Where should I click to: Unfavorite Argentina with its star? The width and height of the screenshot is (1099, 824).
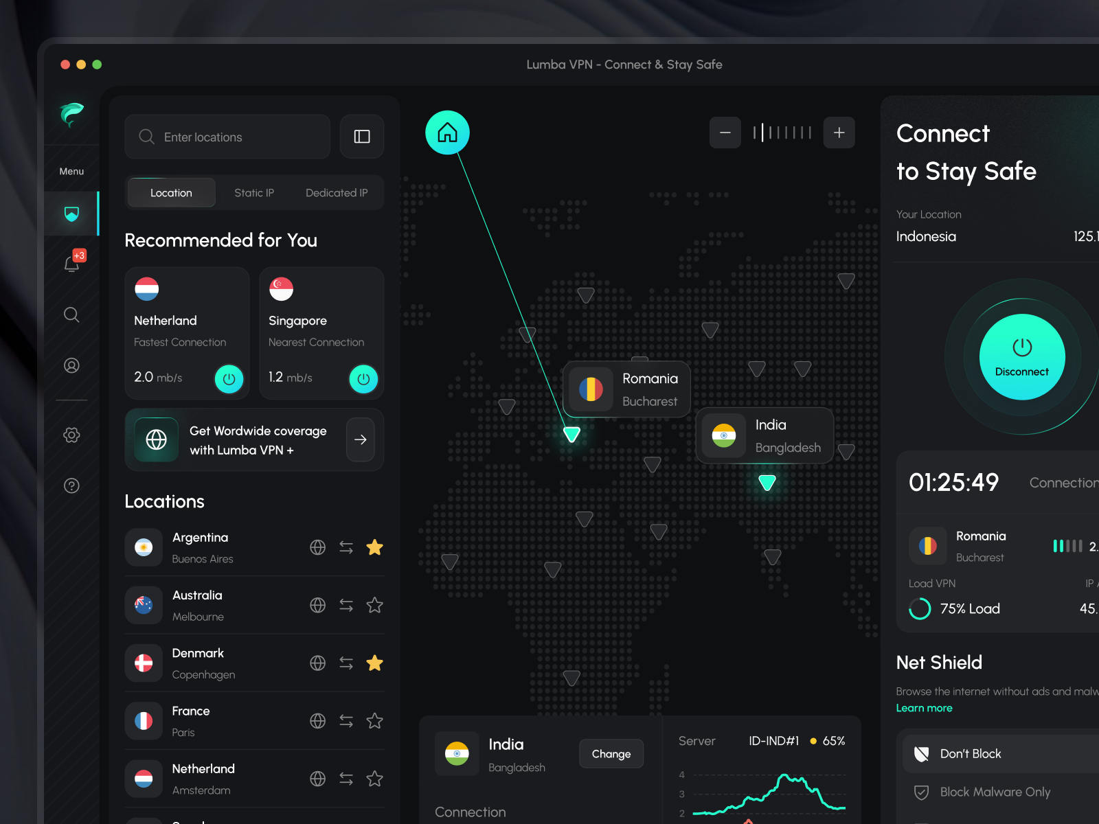(x=374, y=547)
